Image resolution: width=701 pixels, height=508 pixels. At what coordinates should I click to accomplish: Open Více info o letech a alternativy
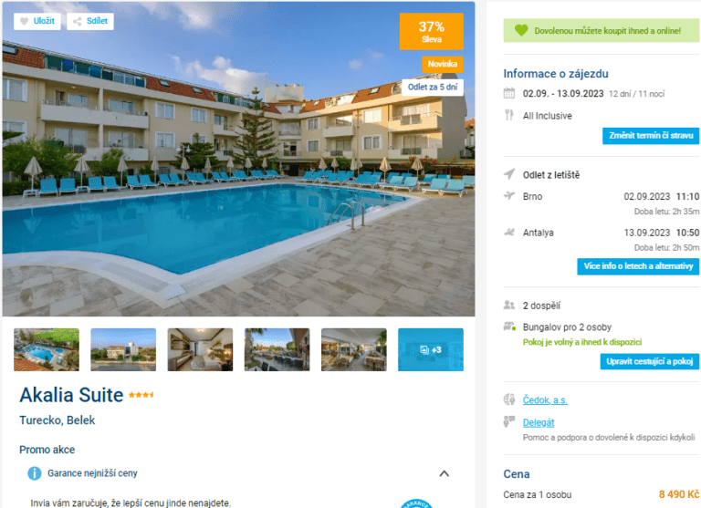(x=638, y=266)
